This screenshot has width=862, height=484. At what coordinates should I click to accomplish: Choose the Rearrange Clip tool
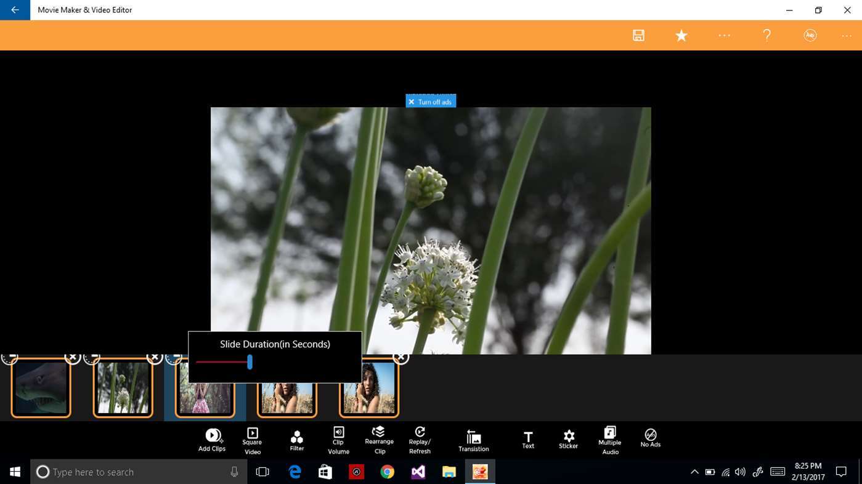pyautogui.click(x=379, y=431)
